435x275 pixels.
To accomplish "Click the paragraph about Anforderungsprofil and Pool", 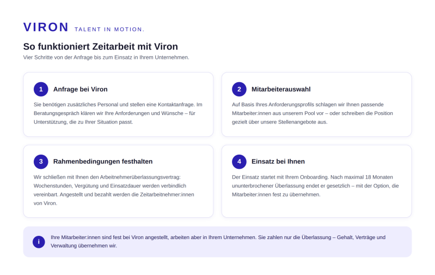I will click(313, 113).
